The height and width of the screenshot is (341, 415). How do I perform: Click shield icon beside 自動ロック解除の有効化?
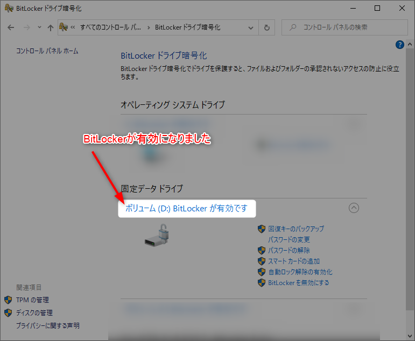[262, 272]
